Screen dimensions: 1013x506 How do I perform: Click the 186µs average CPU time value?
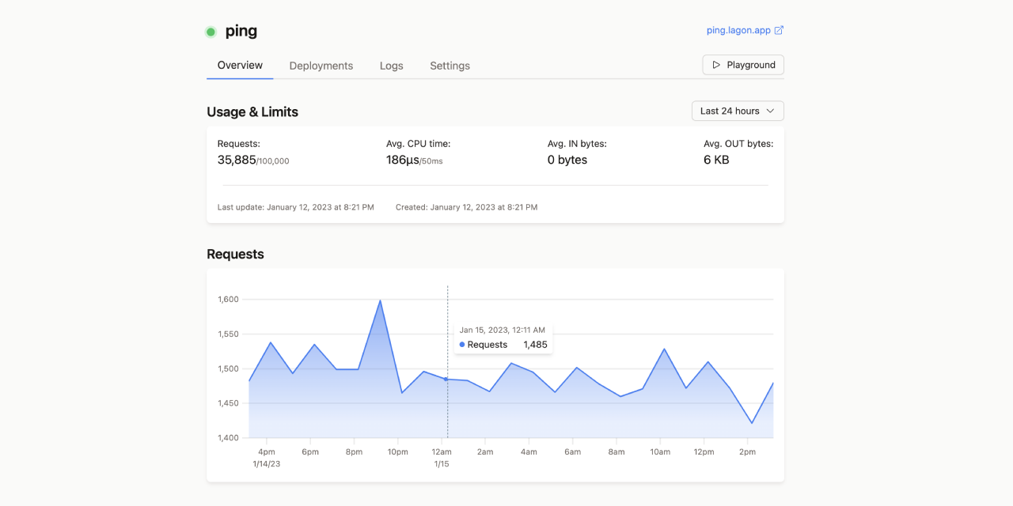coord(402,160)
